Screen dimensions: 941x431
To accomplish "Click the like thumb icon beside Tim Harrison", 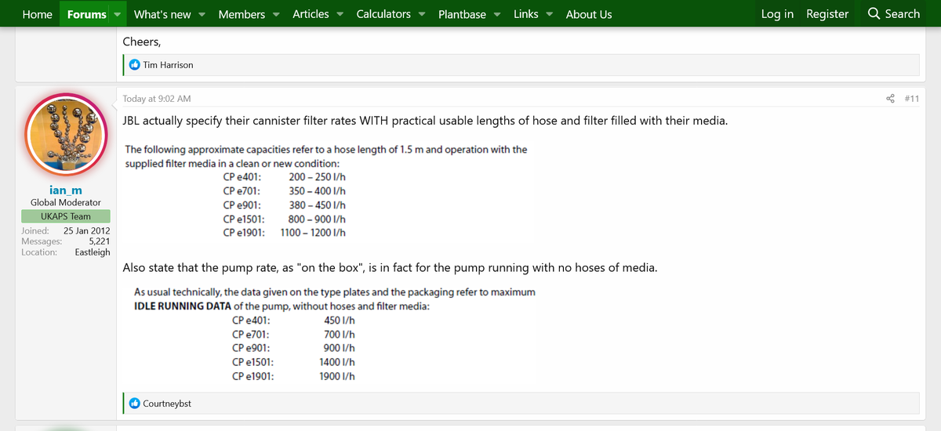I will coord(134,65).
